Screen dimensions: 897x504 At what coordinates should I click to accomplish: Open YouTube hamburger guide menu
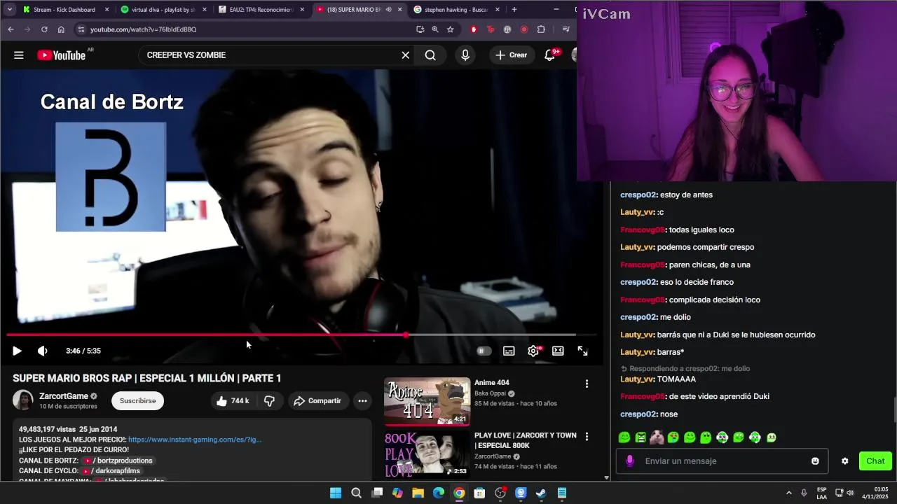coord(19,55)
